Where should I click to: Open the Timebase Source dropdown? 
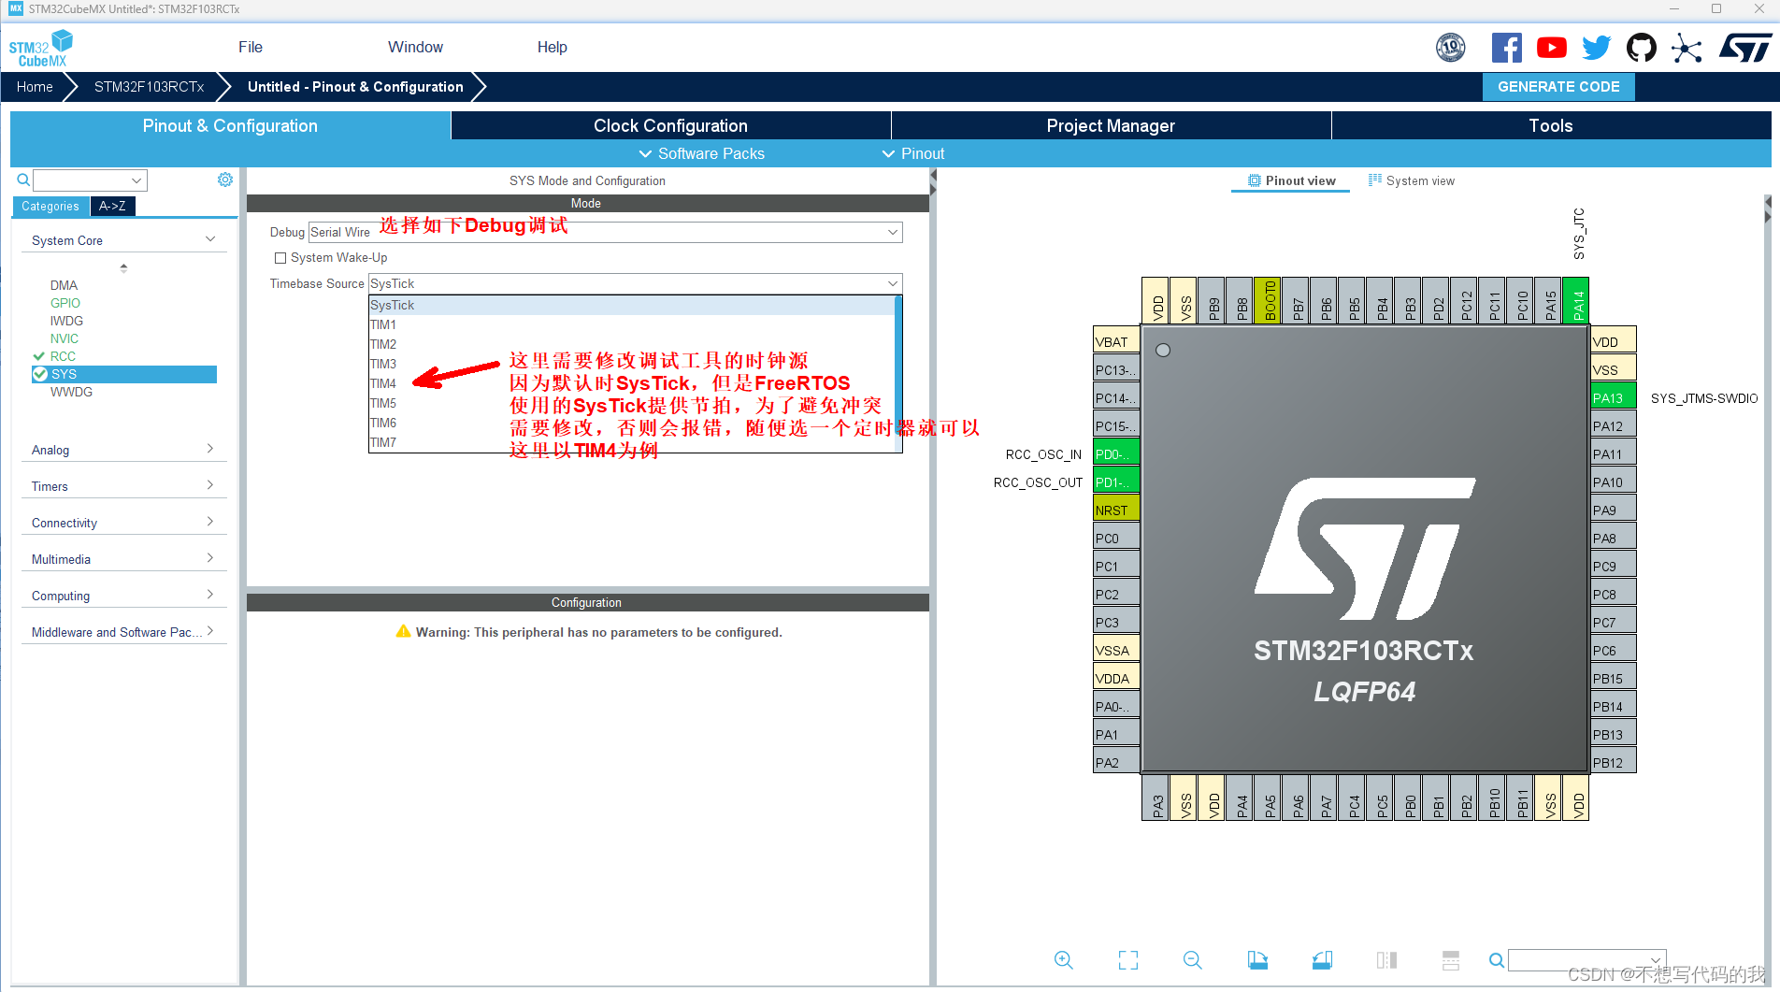[635, 283]
